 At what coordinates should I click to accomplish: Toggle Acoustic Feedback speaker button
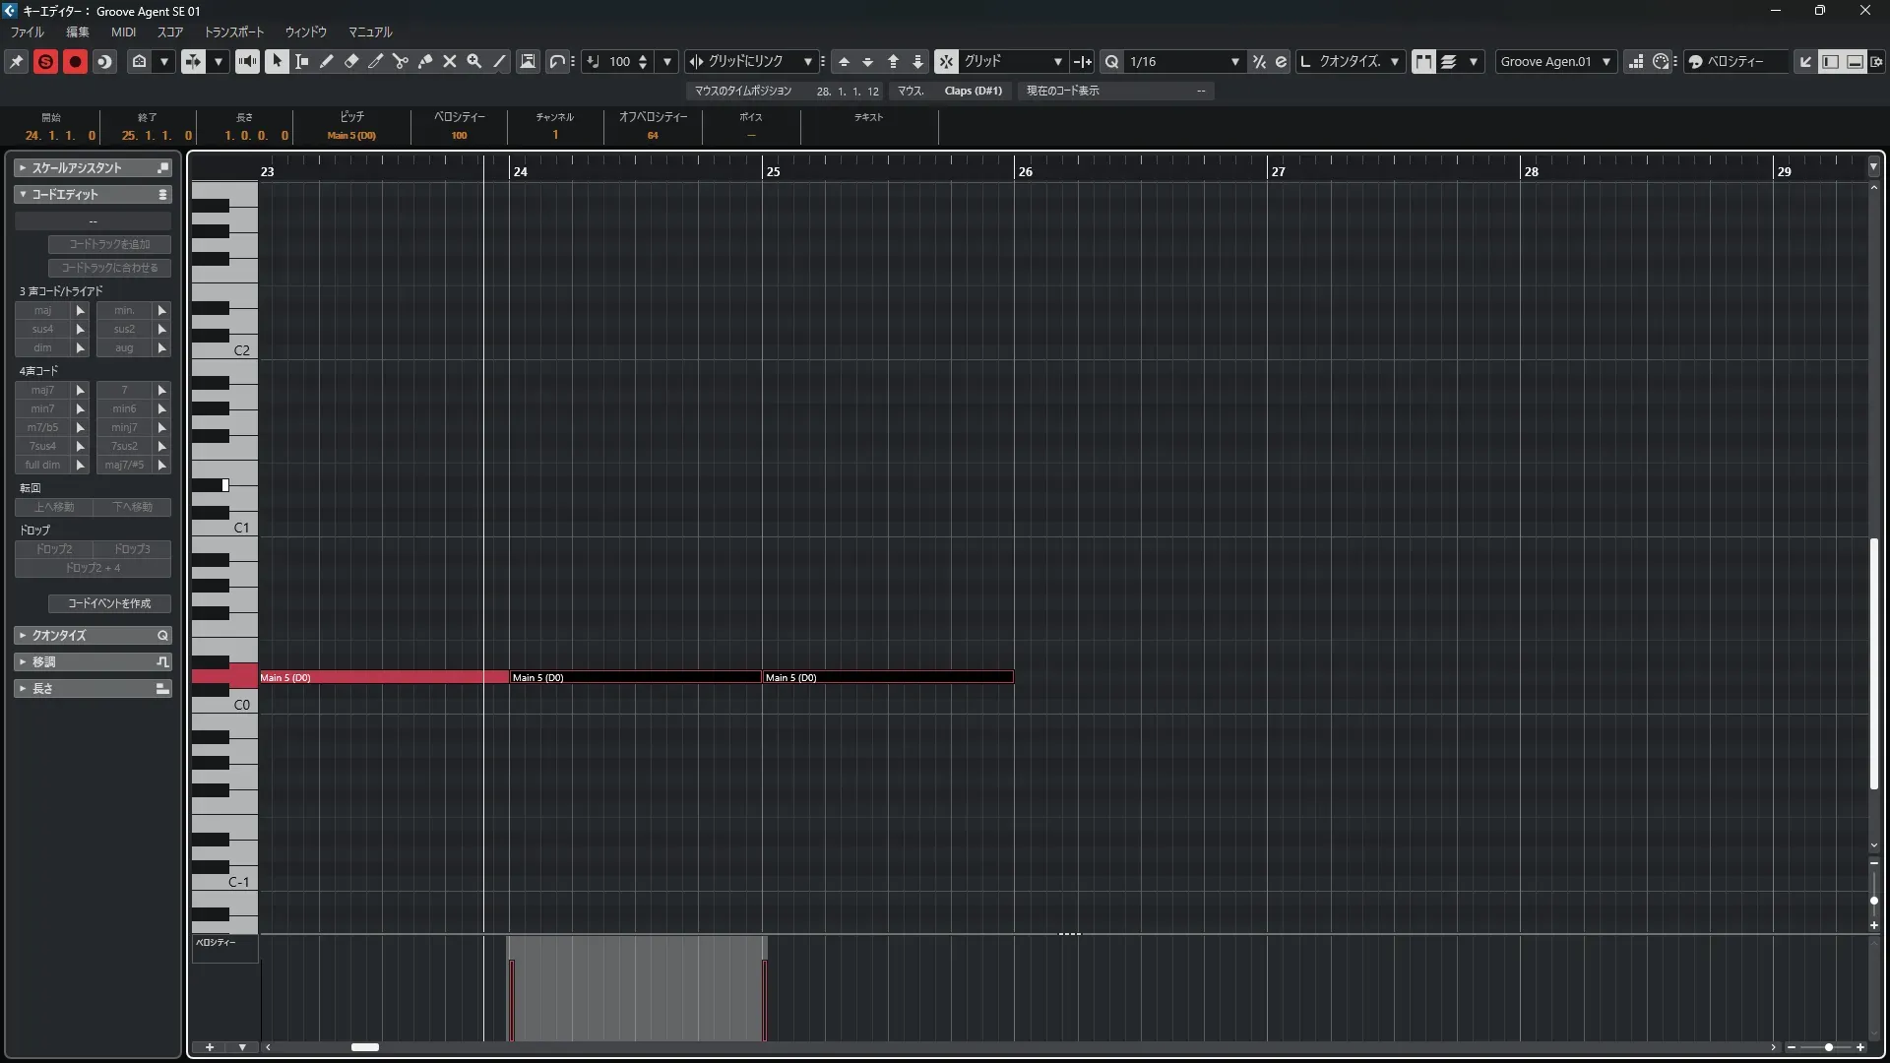click(x=247, y=61)
